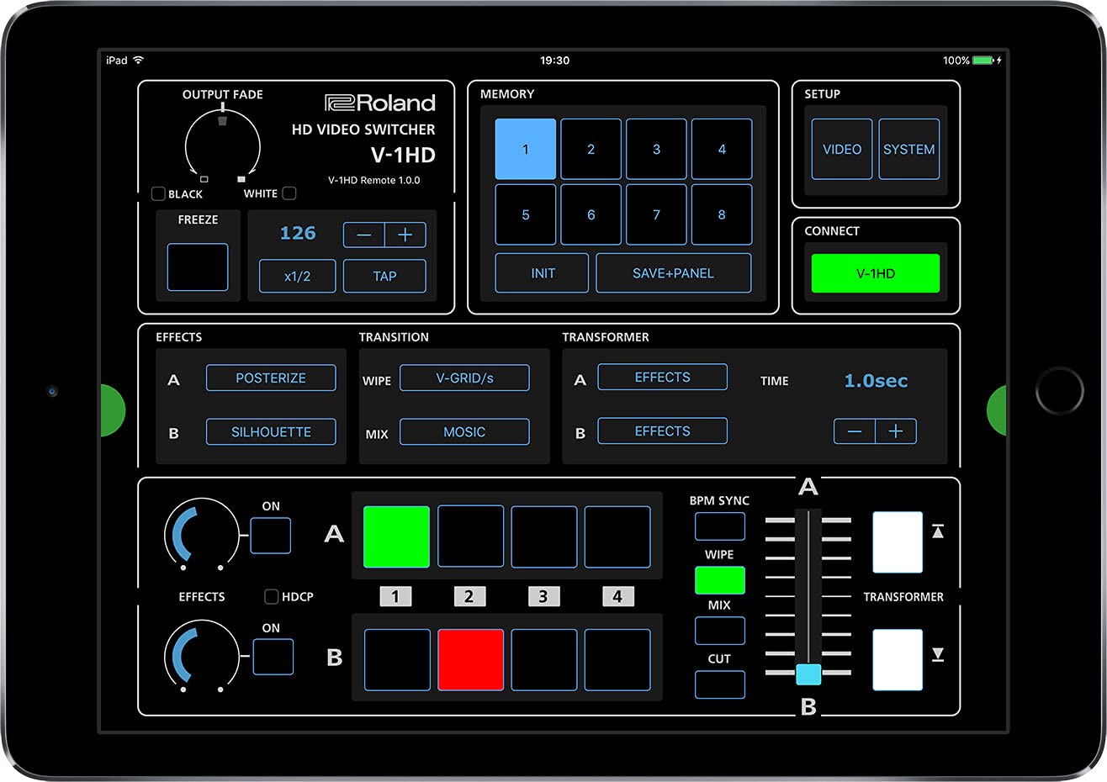Select input 1 on bus B

pos(397,660)
